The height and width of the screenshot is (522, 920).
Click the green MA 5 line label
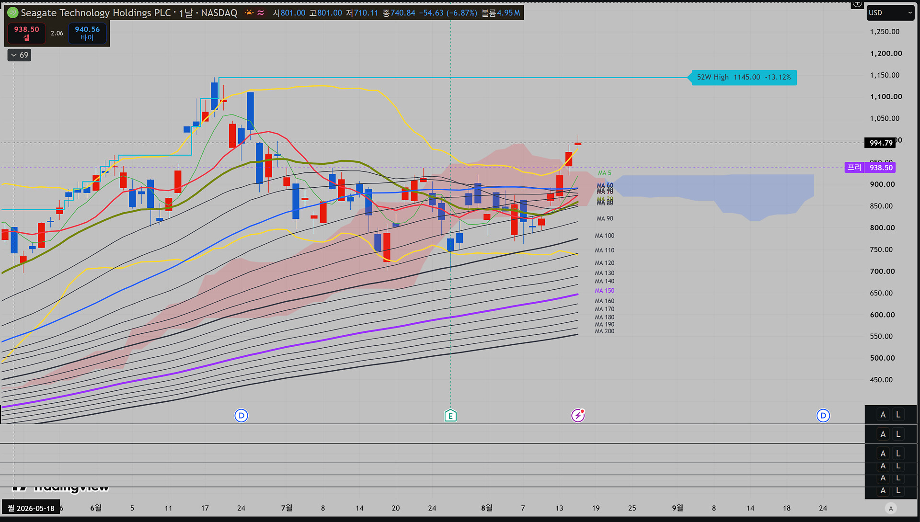click(605, 173)
